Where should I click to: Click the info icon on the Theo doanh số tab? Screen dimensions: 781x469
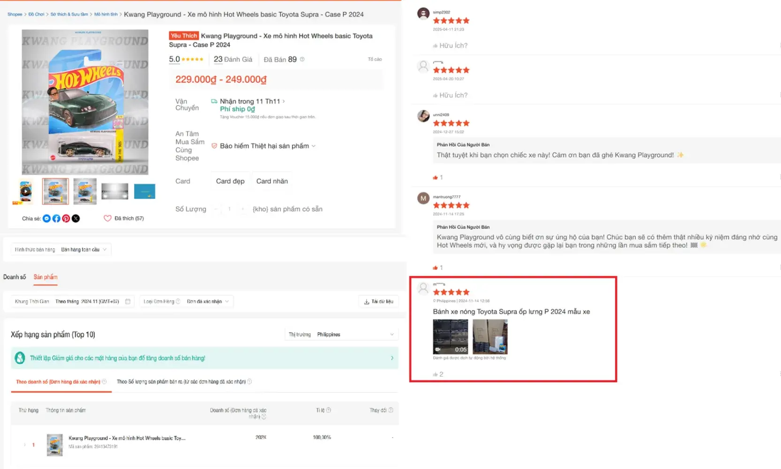(x=104, y=382)
